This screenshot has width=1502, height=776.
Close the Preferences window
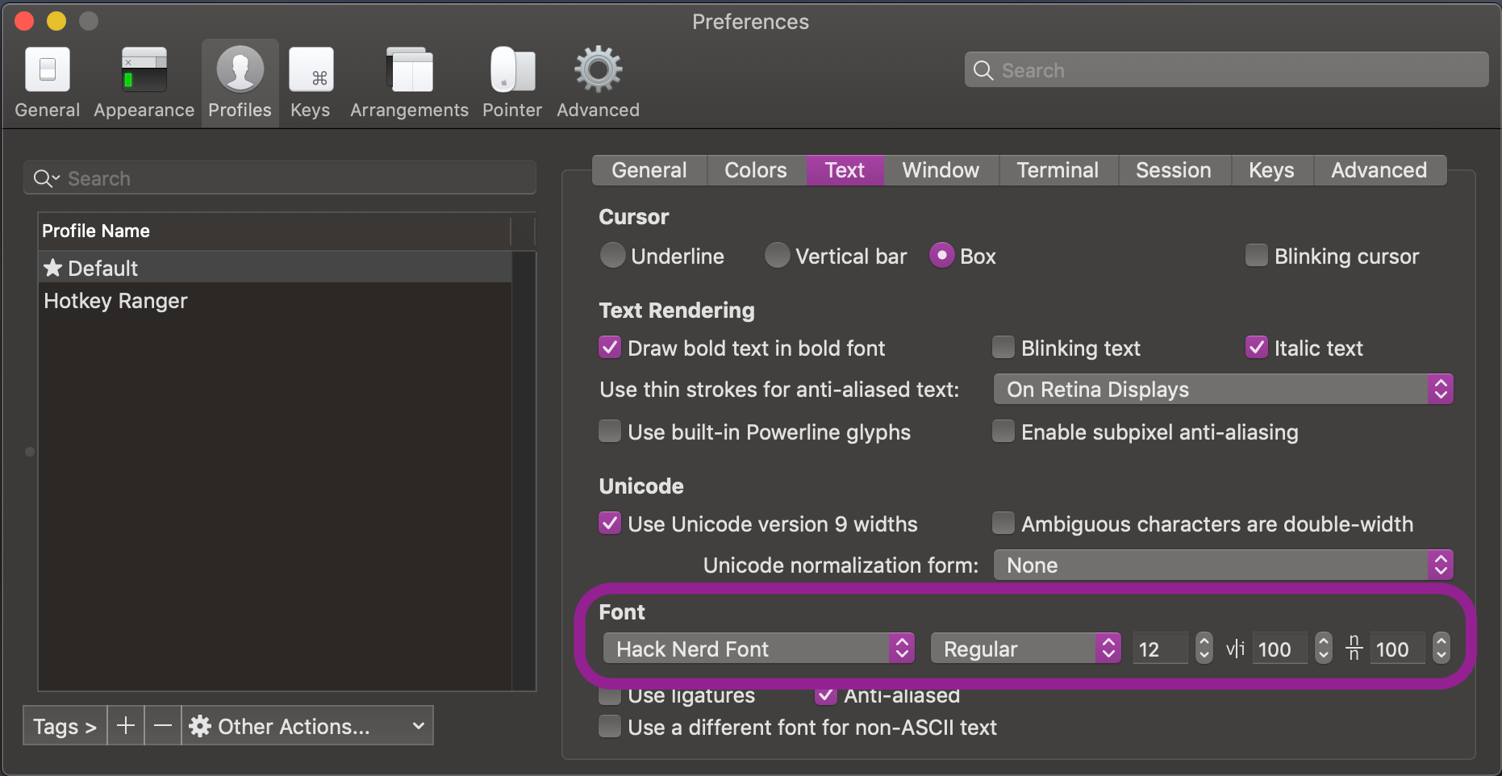24,21
